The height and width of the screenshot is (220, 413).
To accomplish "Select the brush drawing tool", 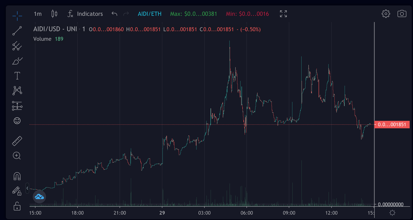I will (17, 61).
